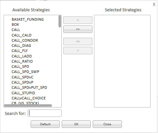This screenshot has width=158, height=133.
Task: Click the Default button
Action: coord(45,124)
